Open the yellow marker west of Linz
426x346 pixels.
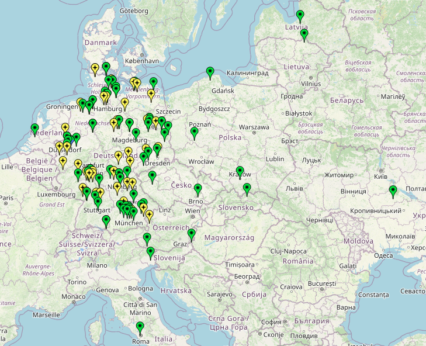(149, 216)
